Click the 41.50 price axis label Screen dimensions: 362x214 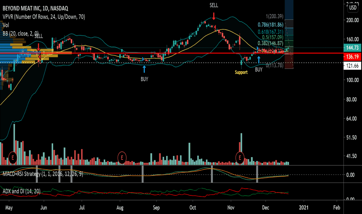352,156
